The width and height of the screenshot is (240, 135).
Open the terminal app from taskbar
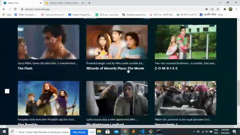pyautogui.click(x=159, y=132)
